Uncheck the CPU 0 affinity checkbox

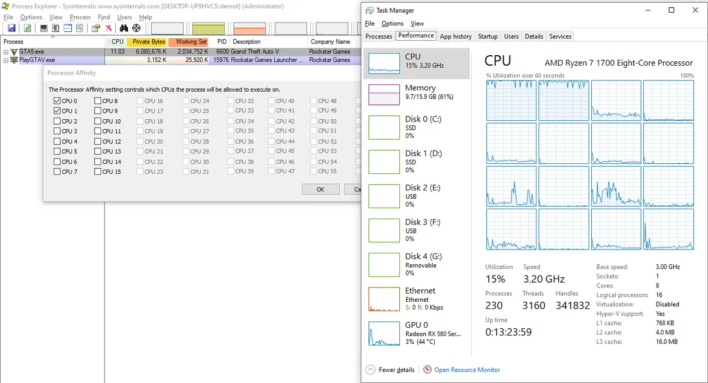pyautogui.click(x=57, y=101)
